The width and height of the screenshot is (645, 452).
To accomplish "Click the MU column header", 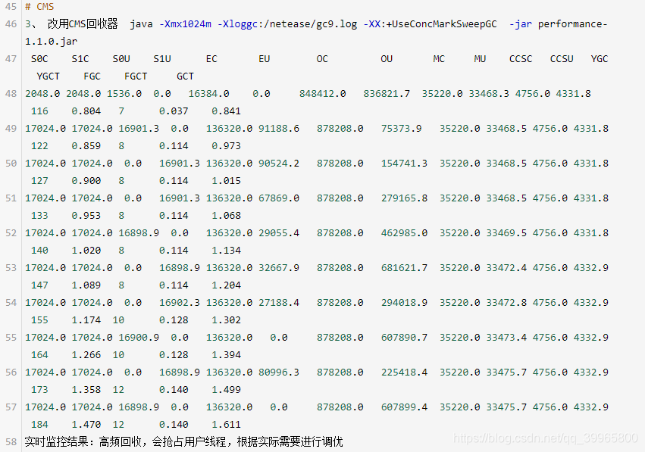I will [480, 59].
